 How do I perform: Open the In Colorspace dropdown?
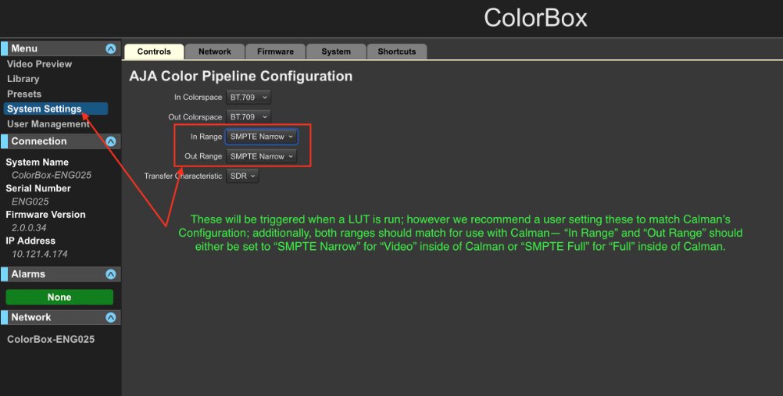tap(249, 98)
